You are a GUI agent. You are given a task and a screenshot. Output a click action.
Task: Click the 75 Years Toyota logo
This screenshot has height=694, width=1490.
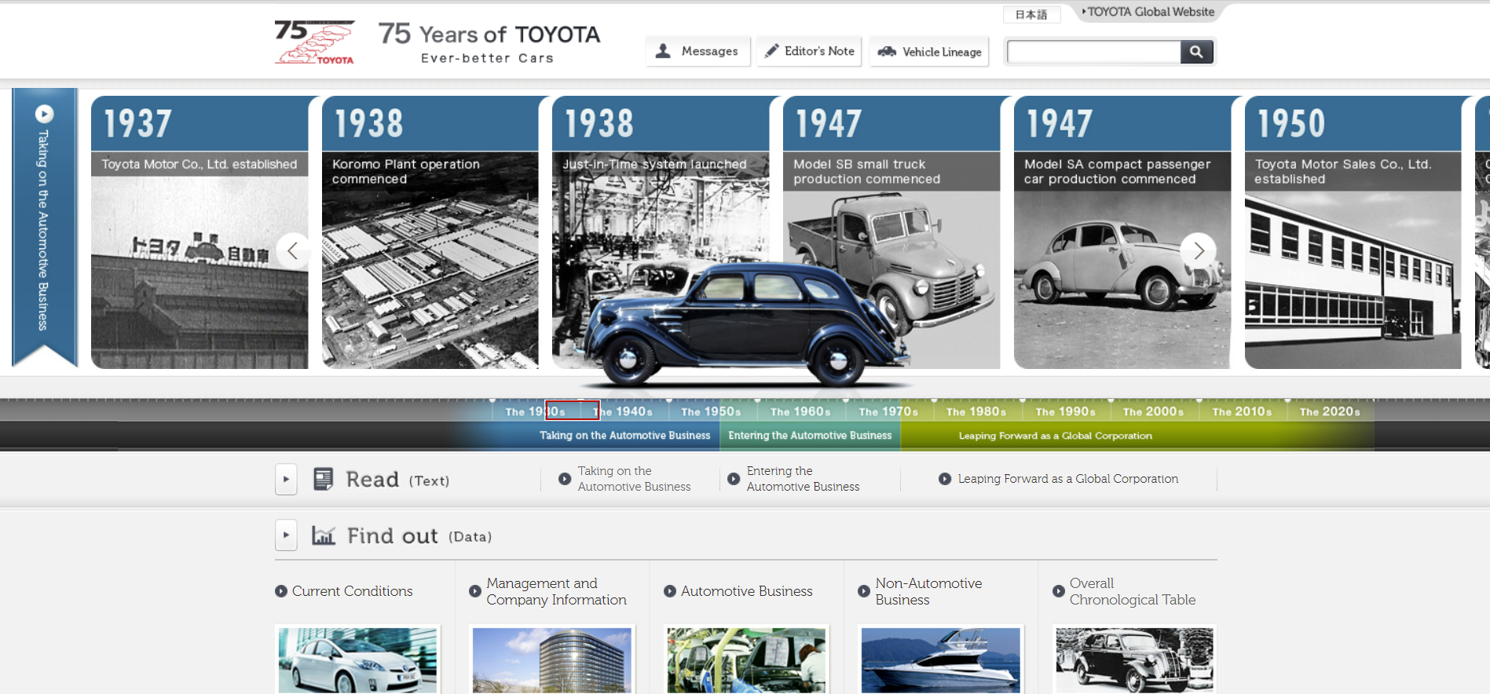[314, 42]
